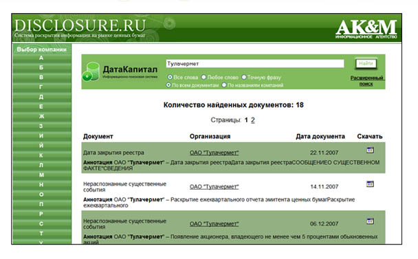Choose letter И in company sidebar
Image resolution: width=418 pixels, height=259 pixels.
coord(41,136)
